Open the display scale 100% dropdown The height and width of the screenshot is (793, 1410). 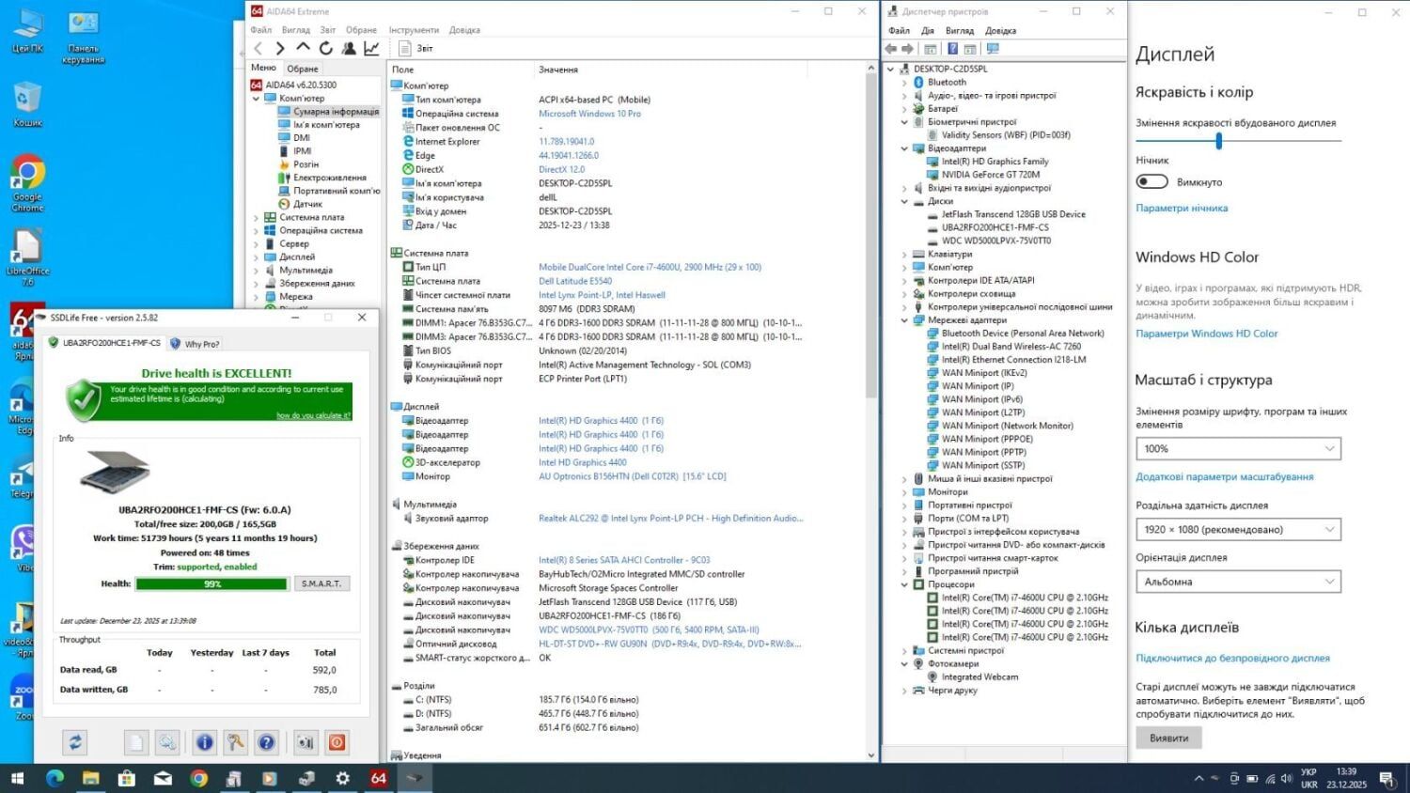(x=1237, y=449)
